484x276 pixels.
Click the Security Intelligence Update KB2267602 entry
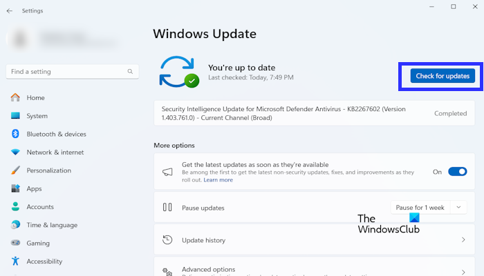tap(314, 113)
